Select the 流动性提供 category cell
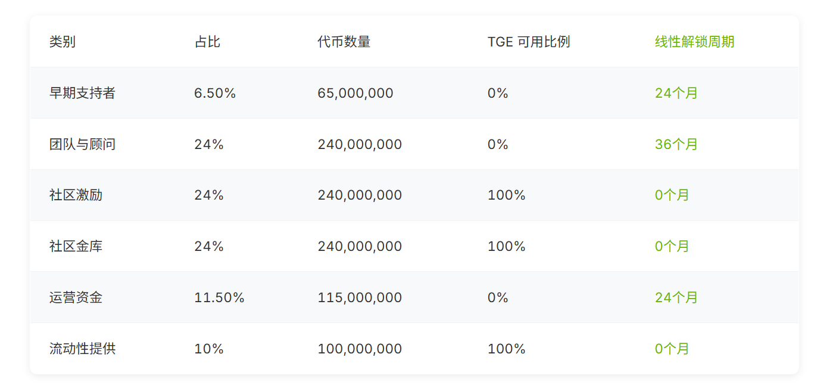 (82, 349)
